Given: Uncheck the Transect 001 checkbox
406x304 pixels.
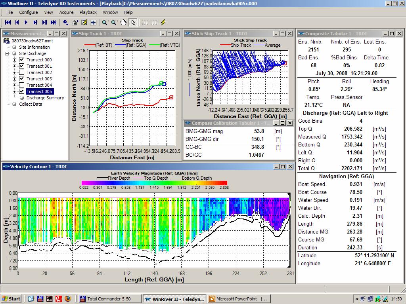Looking at the screenshot, I should click(22, 66).
